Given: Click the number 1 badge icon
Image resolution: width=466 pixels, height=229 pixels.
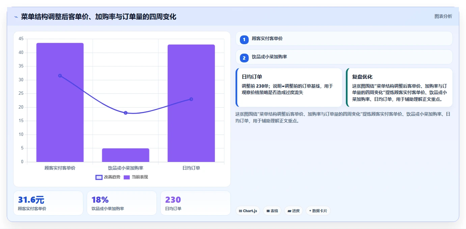Looking at the screenshot, I should tap(244, 39).
